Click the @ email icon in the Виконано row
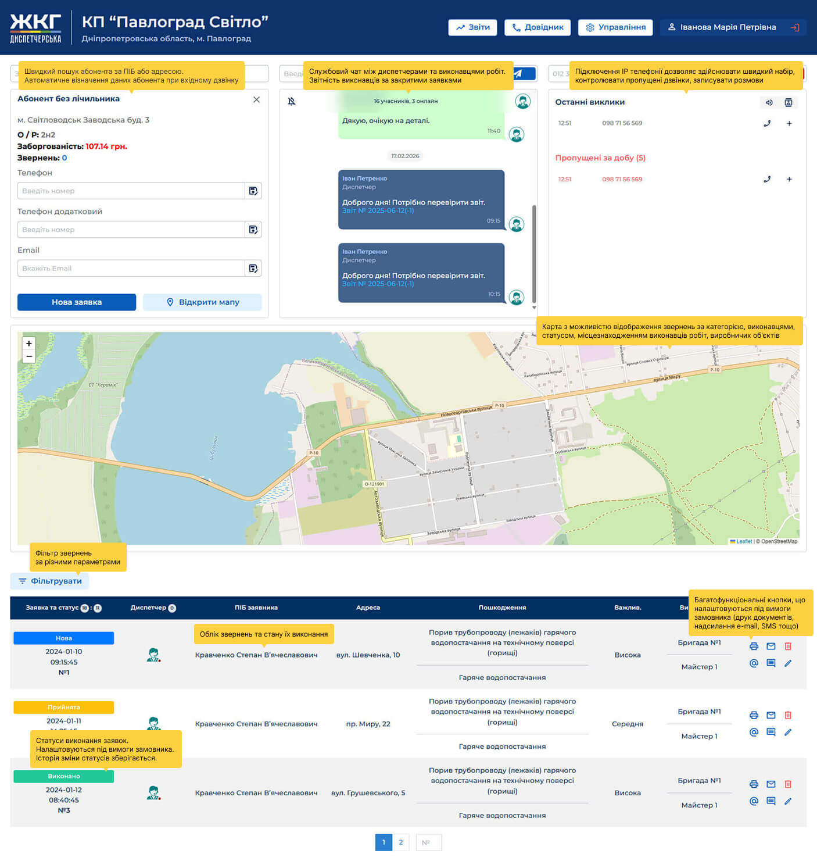This screenshot has height=868, width=817. (x=754, y=801)
